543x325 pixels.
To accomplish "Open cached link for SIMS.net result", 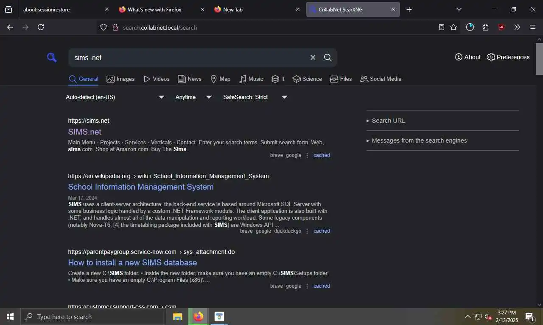I will 322,155.
